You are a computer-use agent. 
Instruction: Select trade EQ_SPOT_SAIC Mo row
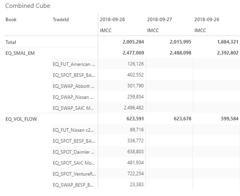coord(74,163)
